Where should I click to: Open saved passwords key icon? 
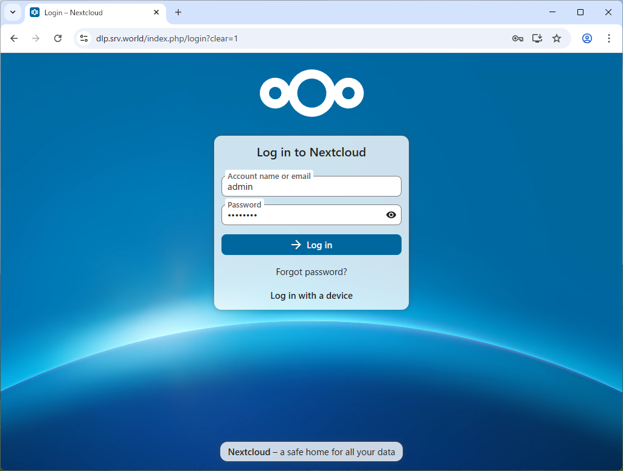tap(517, 38)
